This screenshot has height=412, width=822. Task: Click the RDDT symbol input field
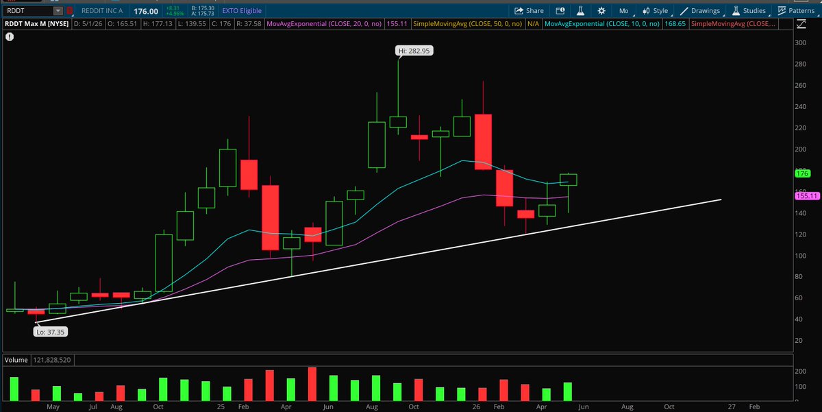click(27, 11)
